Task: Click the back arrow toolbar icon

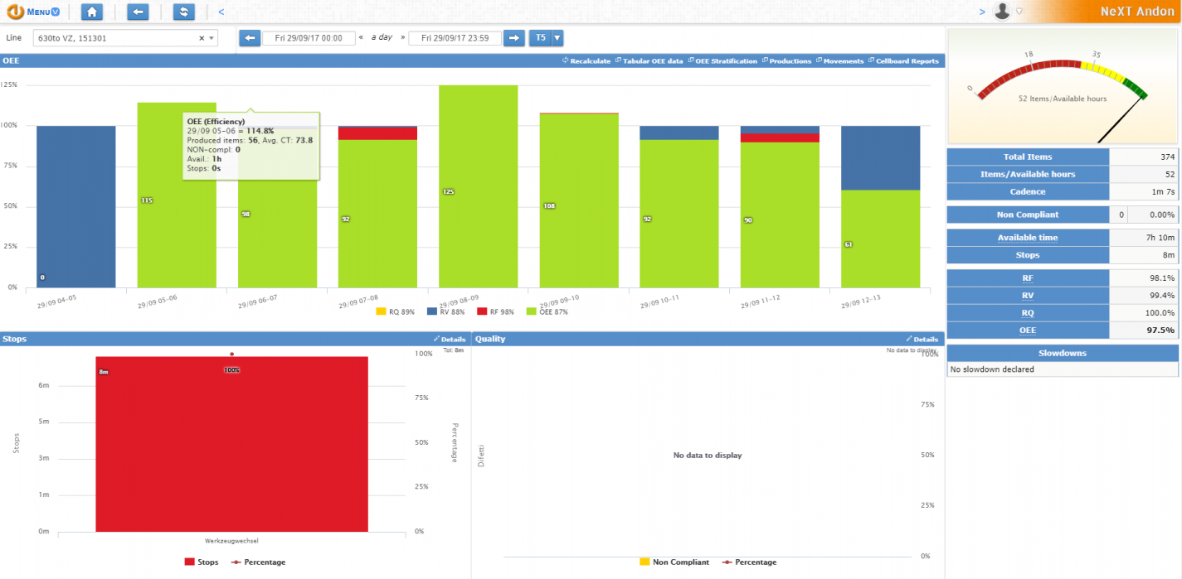Action: tap(139, 12)
